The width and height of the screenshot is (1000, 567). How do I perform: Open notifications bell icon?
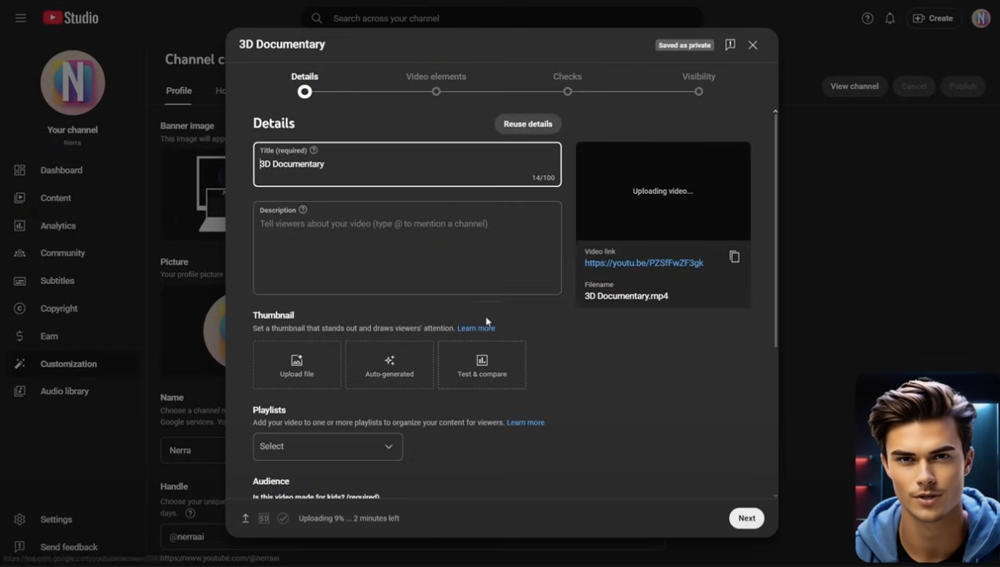point(890,18)
